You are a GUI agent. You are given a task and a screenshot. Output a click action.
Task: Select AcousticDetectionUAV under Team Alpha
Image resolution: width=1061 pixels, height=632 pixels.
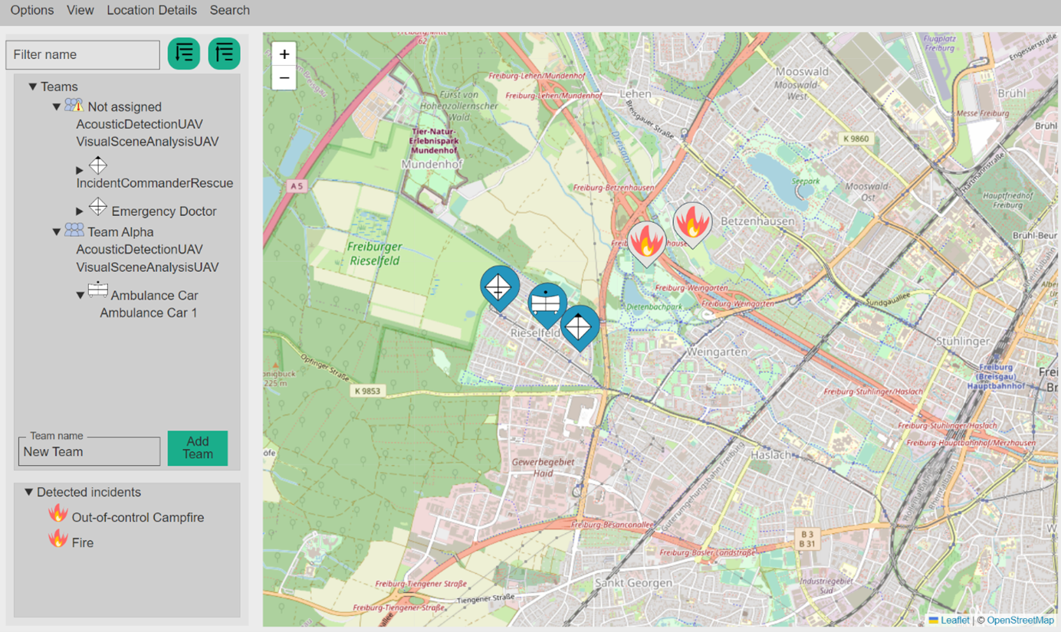tap(140, 250)
